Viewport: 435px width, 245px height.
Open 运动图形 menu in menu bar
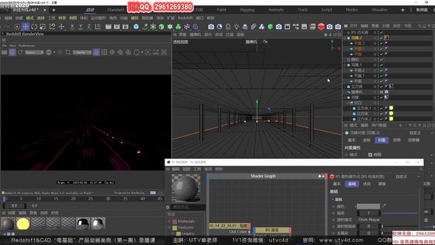tap(98, 18)
